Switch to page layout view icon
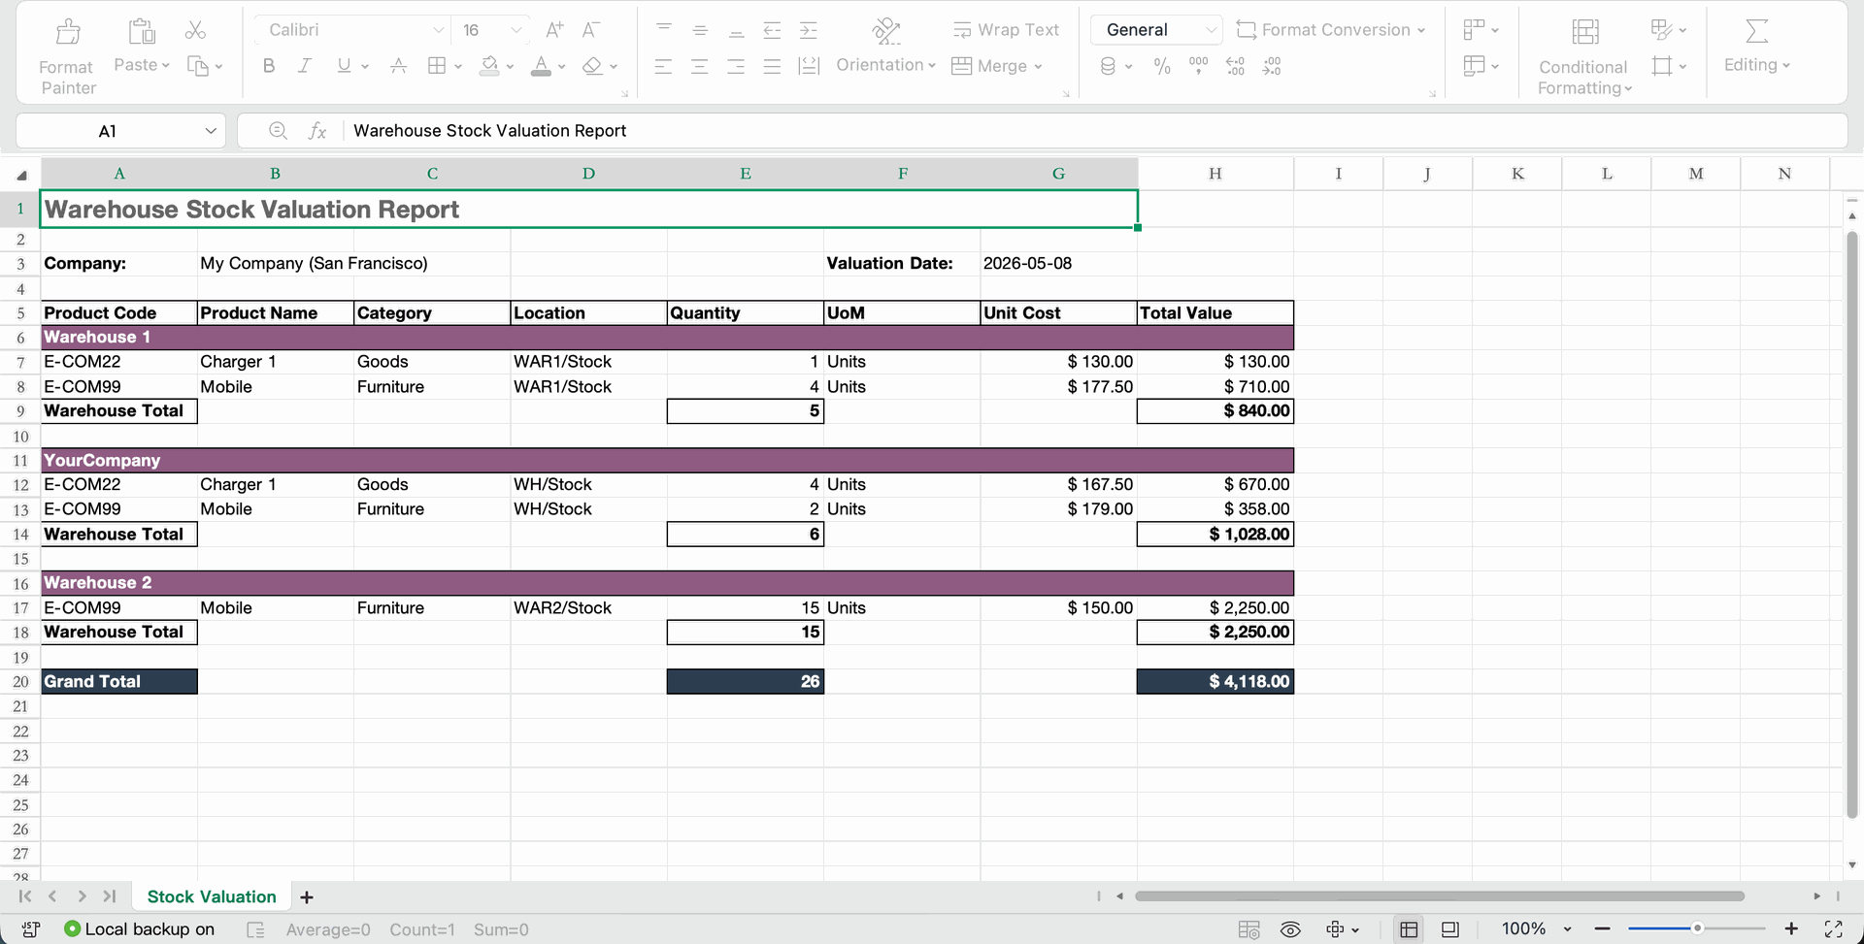 pos(1449,929)
